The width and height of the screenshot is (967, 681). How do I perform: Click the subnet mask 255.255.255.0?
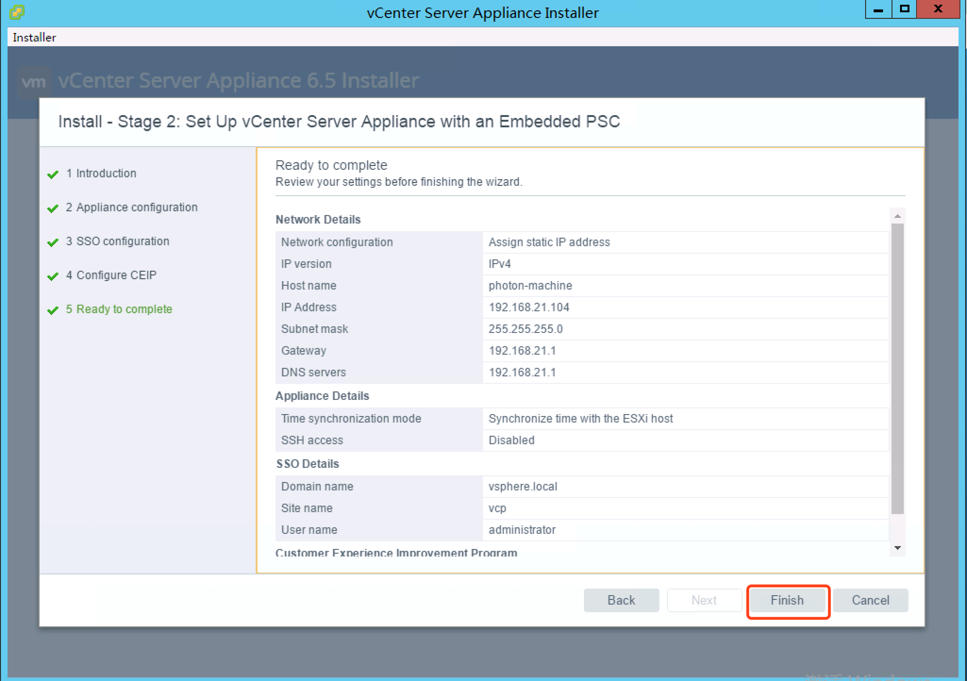[525, 329]
